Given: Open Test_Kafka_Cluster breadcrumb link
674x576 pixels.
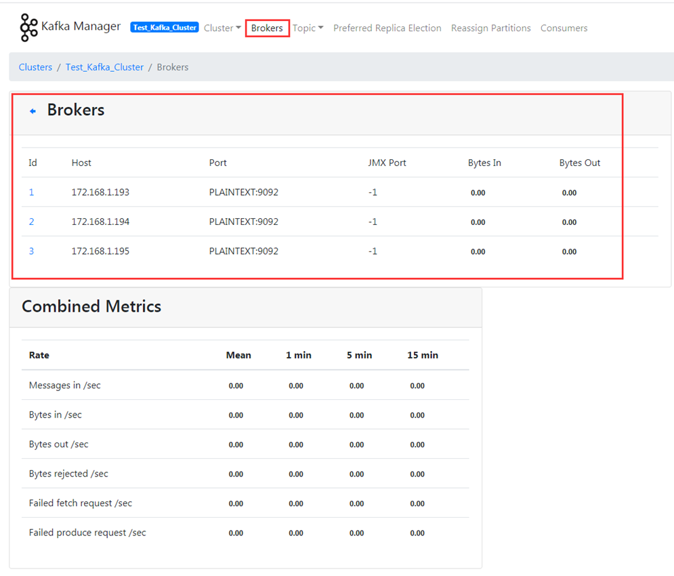Looking at the screenshot, I should (x=104, y=67).
